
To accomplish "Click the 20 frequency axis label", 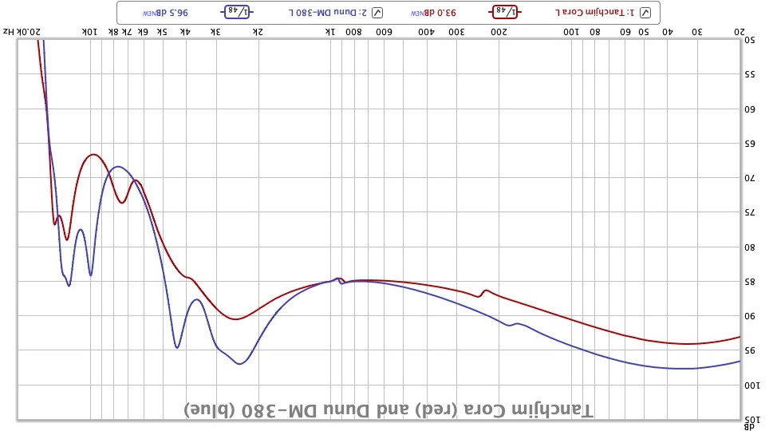I will [x=740, y=32].
